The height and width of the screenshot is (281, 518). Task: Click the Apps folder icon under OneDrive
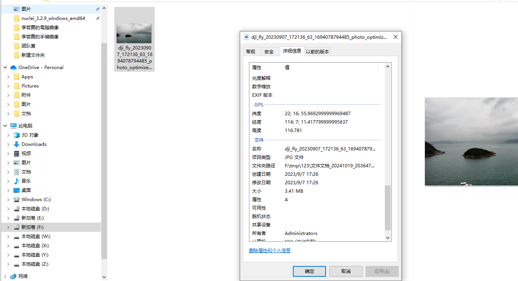click(17, 77)
